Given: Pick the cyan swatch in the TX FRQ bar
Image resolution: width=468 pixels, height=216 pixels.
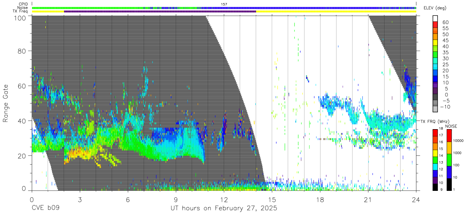Looking at the screenshot, I should (x=435, y=166).
